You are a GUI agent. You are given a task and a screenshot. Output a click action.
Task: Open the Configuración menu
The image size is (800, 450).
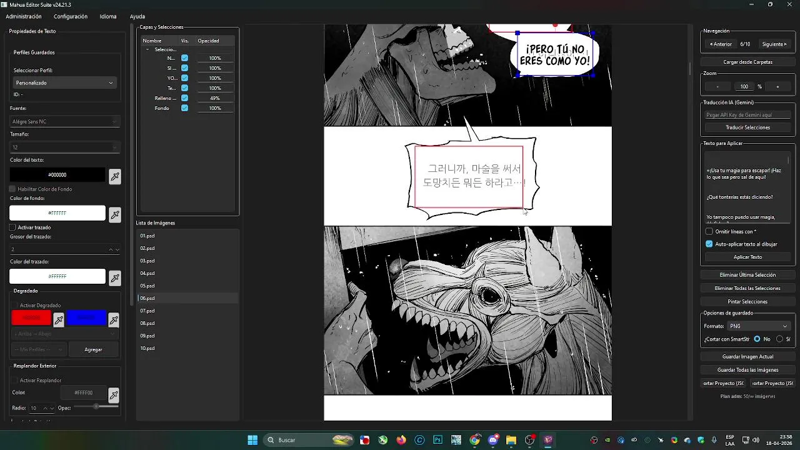(x=71, y=16)
